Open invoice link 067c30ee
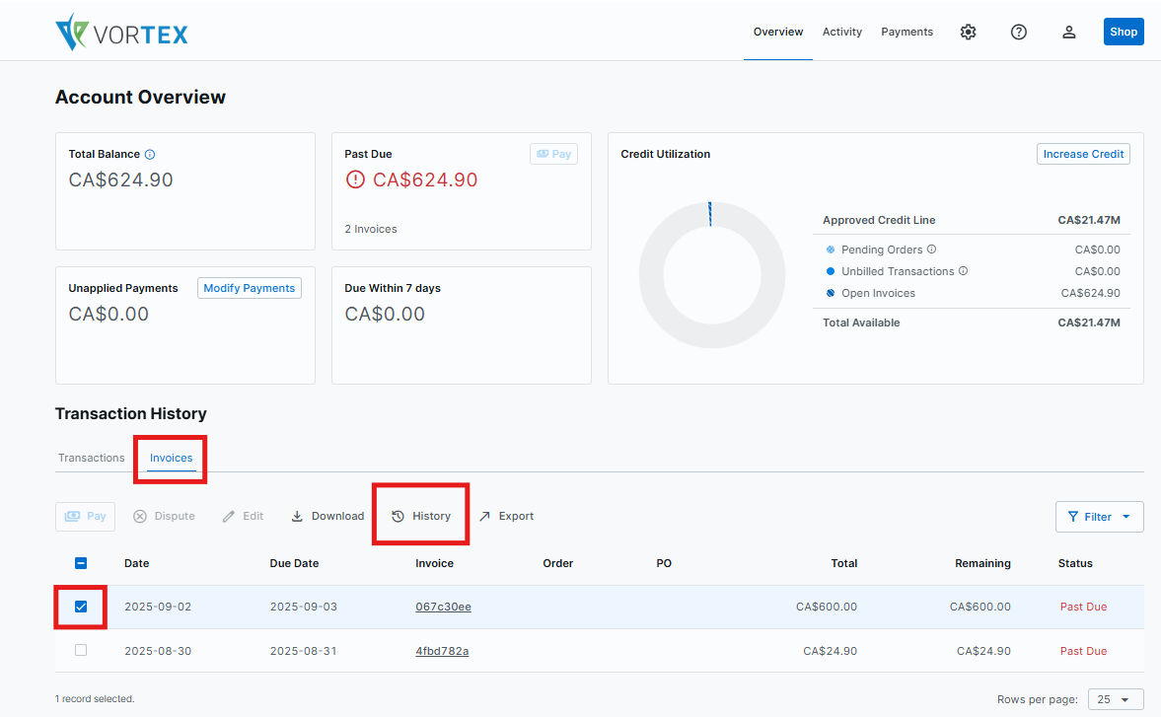The height and width of the screenshot is (717, 1161). pos(443,607)
